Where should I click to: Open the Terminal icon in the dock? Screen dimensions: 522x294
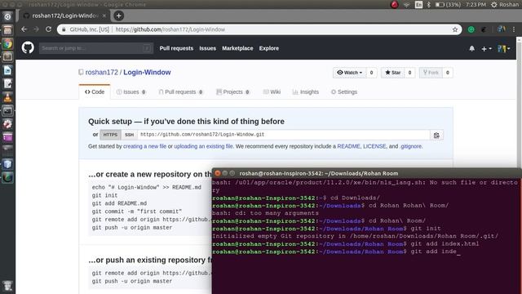pos(7,110)
